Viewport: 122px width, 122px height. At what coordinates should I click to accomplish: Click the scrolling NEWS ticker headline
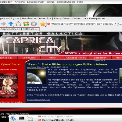click(100, 53)
